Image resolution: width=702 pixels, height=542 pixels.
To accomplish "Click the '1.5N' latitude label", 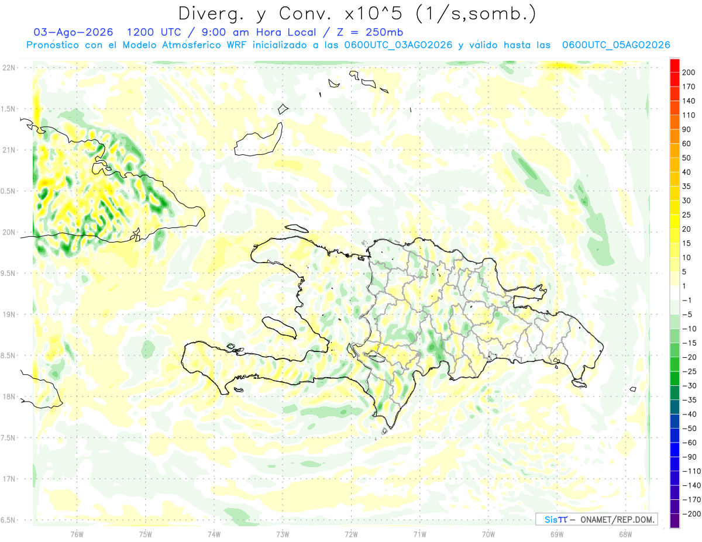I will pos(8,109).
